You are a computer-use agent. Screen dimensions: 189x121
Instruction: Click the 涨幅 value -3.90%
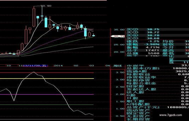(x=152, y=44)
